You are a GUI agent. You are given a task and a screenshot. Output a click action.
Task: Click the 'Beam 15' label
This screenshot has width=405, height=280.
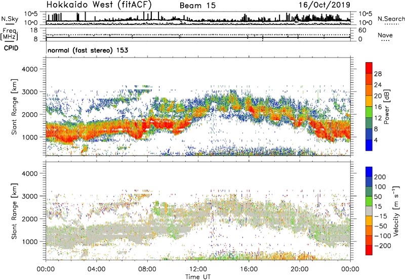click(197, 6)
